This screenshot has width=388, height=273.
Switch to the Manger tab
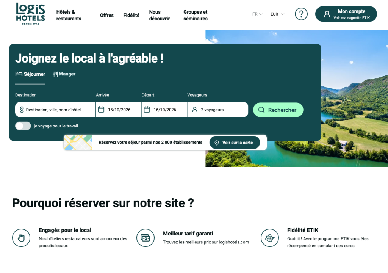tap(64, 74)
